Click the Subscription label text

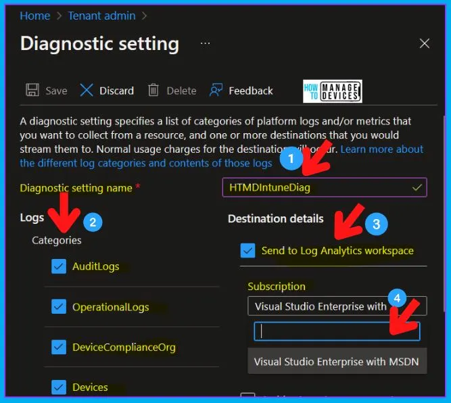[x=277, y=287]
